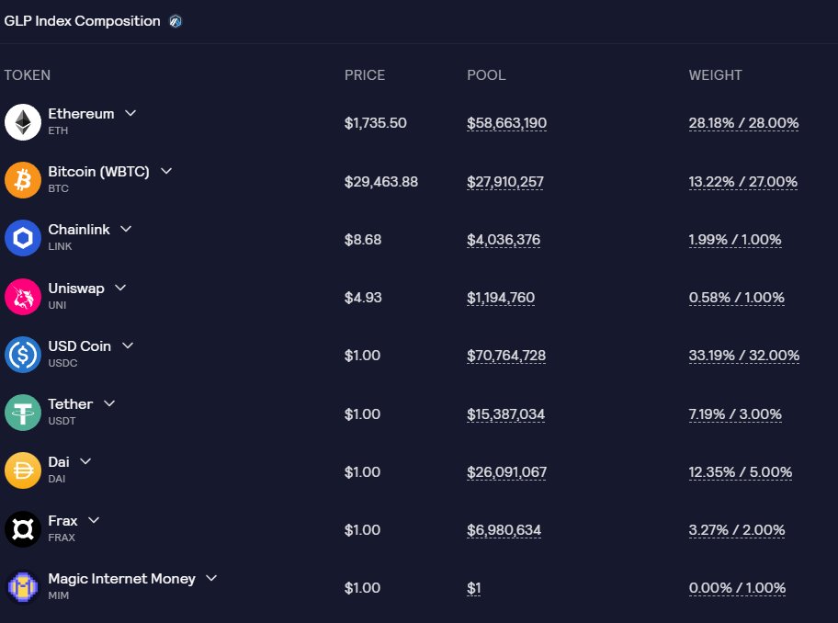Click the Ethereum token logo
The width and height of the screenshot is (838, 623).
pos(23,122)
